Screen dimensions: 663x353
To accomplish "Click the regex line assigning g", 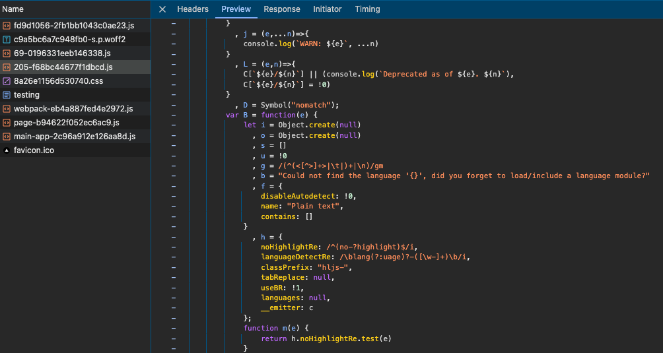I will click(318, 166).
